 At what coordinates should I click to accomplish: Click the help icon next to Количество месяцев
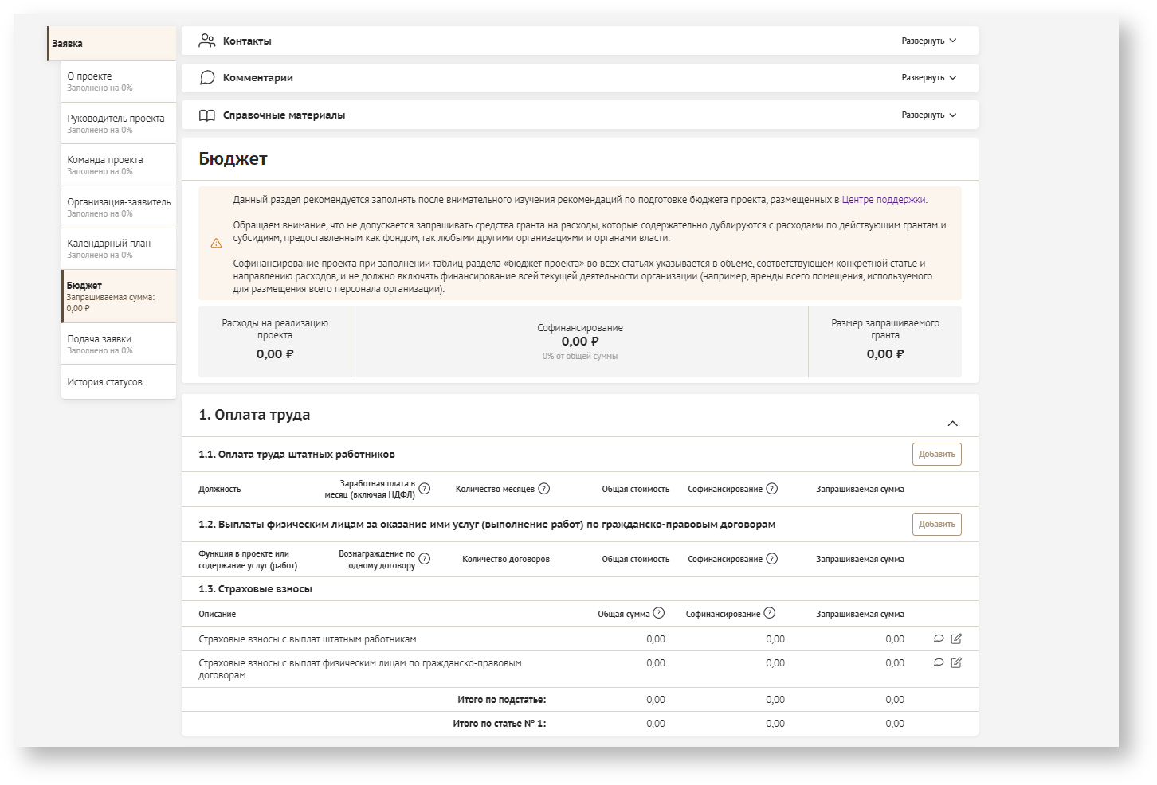(544, 489)
